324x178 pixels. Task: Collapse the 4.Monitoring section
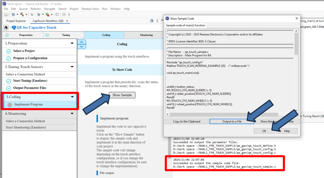click(72, 113)
